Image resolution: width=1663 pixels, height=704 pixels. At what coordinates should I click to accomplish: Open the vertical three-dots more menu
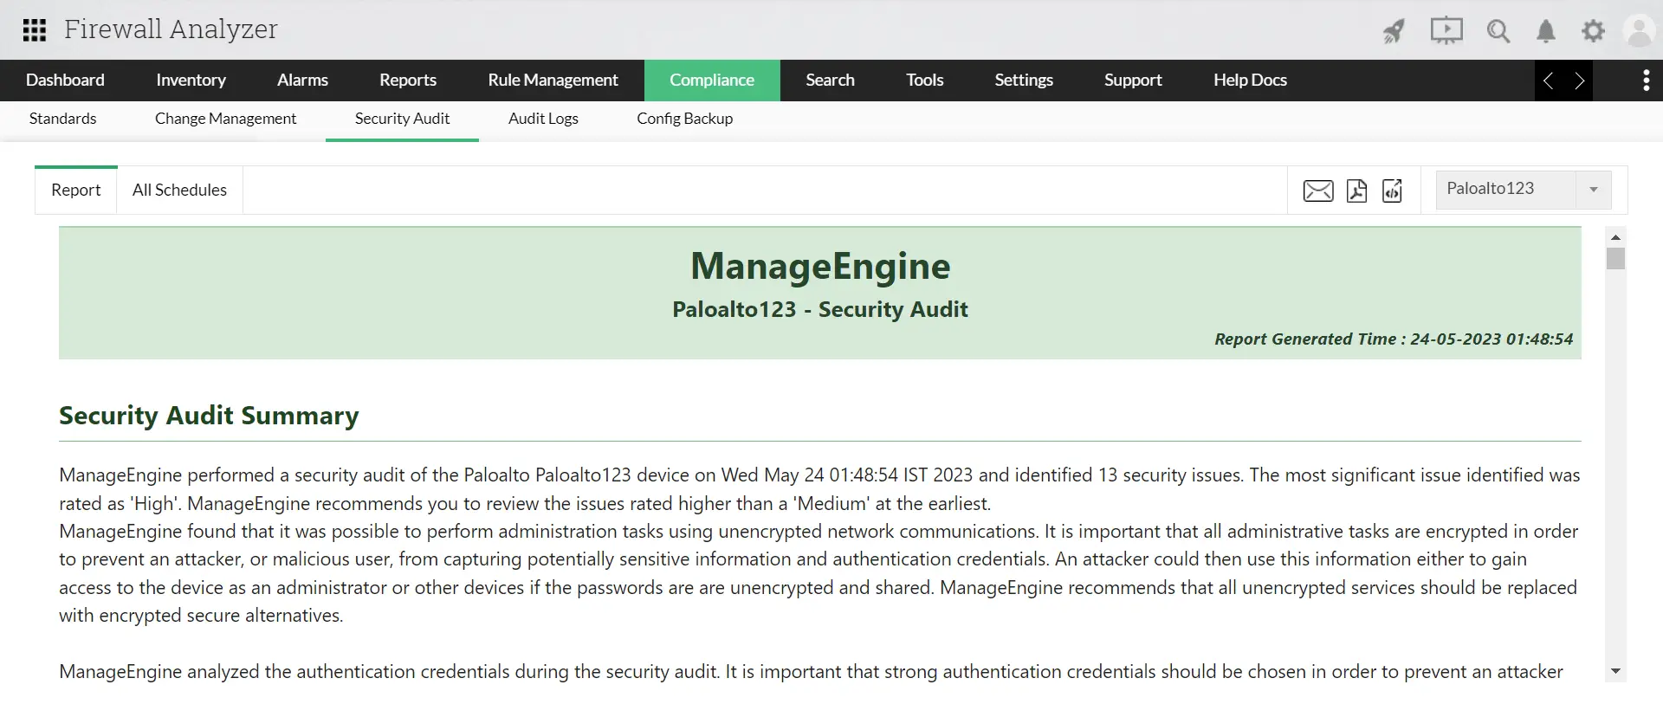tap(1646, 81)
